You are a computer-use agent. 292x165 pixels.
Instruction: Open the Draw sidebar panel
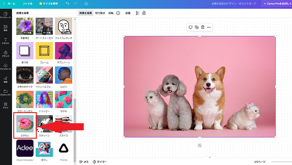click(5, 80)
